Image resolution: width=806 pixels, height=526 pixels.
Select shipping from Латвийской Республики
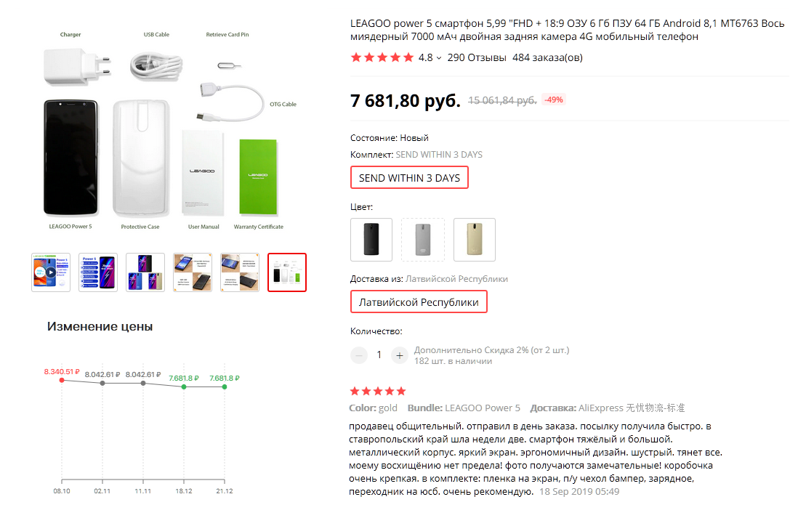[x=419, y=302]
